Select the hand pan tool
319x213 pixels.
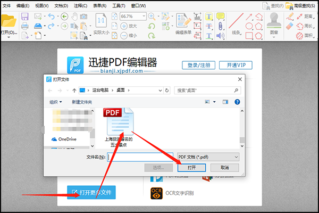pyautogui.click(x=74, y=17)
